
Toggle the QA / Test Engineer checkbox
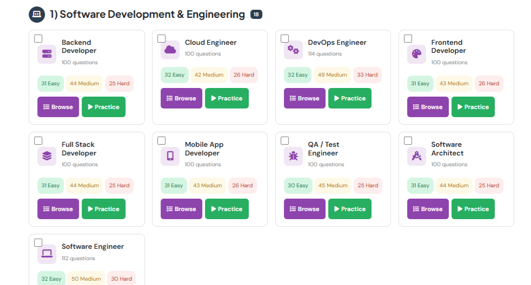285,141
